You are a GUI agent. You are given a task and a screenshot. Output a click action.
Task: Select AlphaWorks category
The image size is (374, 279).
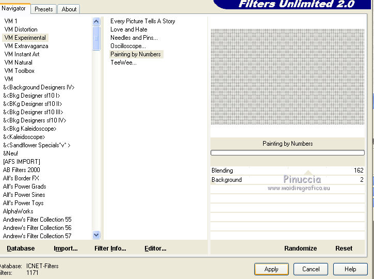pos(18,211)
